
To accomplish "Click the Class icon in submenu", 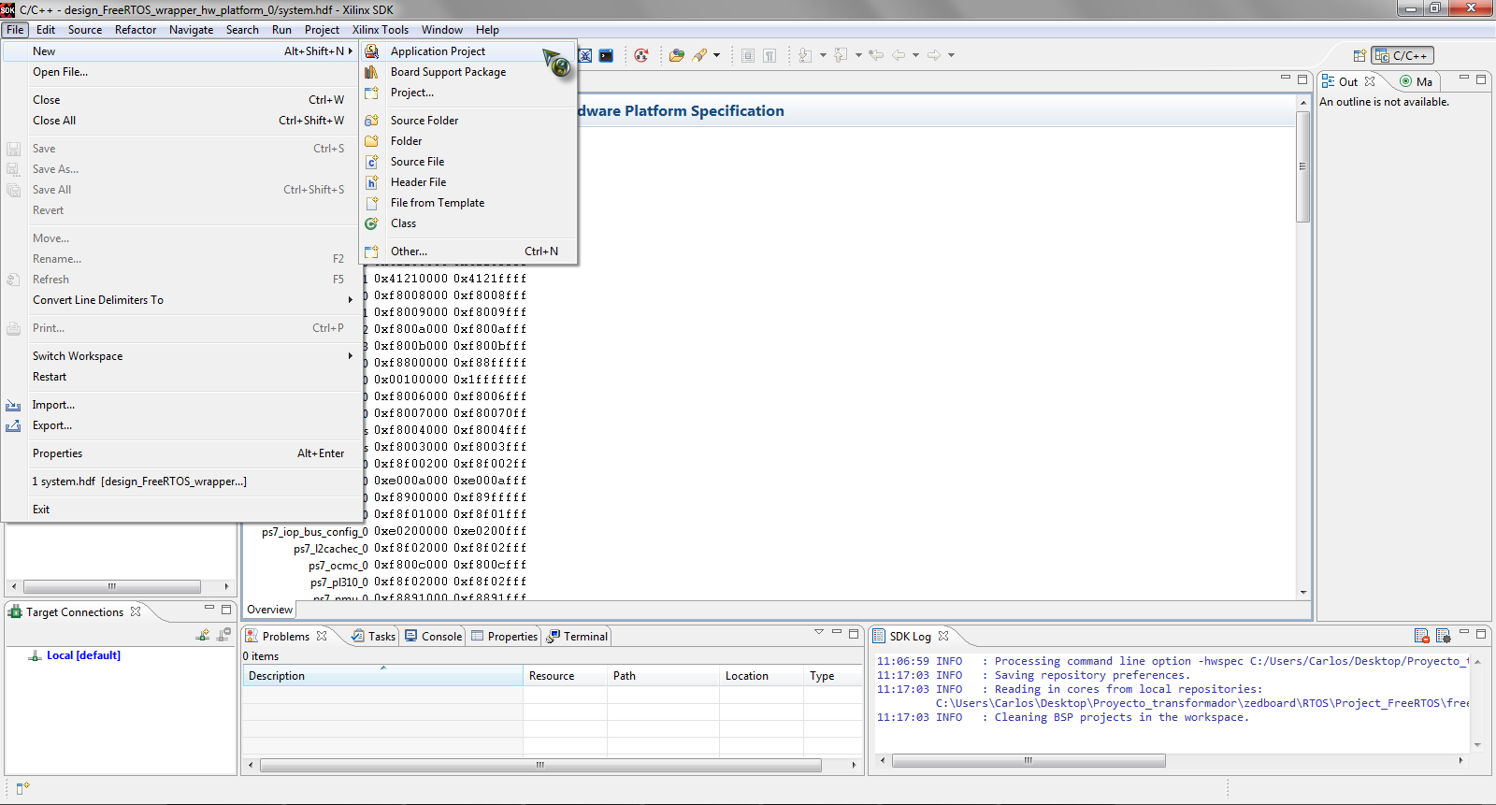I will [x=371, y=223].
